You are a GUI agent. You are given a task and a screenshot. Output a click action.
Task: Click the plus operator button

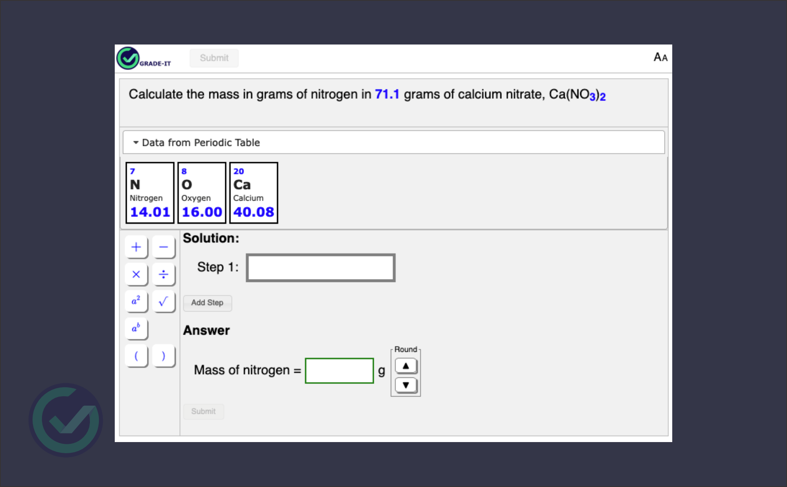[136, 247]
